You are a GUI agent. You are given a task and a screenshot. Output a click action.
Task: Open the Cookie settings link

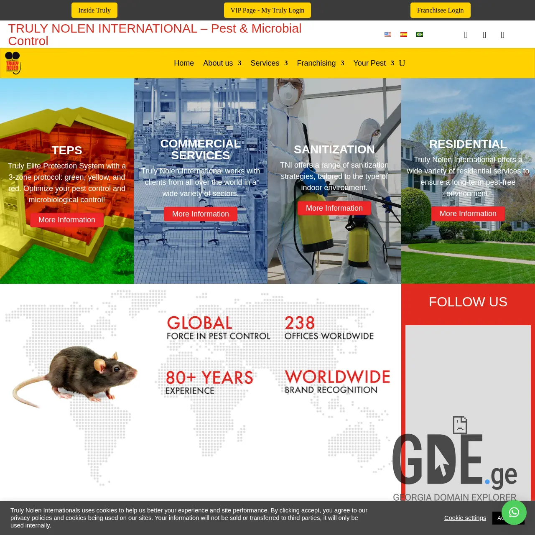[465, 518]
